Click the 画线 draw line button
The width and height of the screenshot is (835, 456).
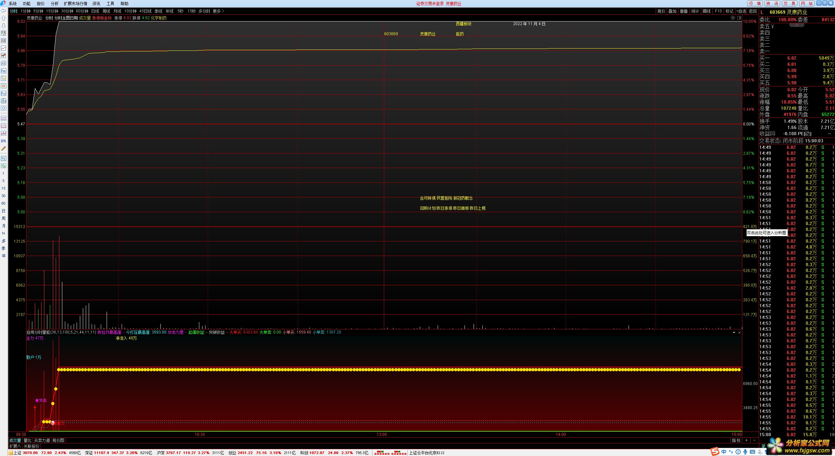[x=707, y=11]
